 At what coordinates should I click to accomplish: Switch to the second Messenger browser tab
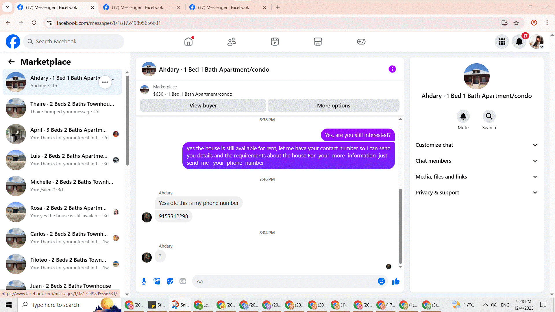click(137, 7)
